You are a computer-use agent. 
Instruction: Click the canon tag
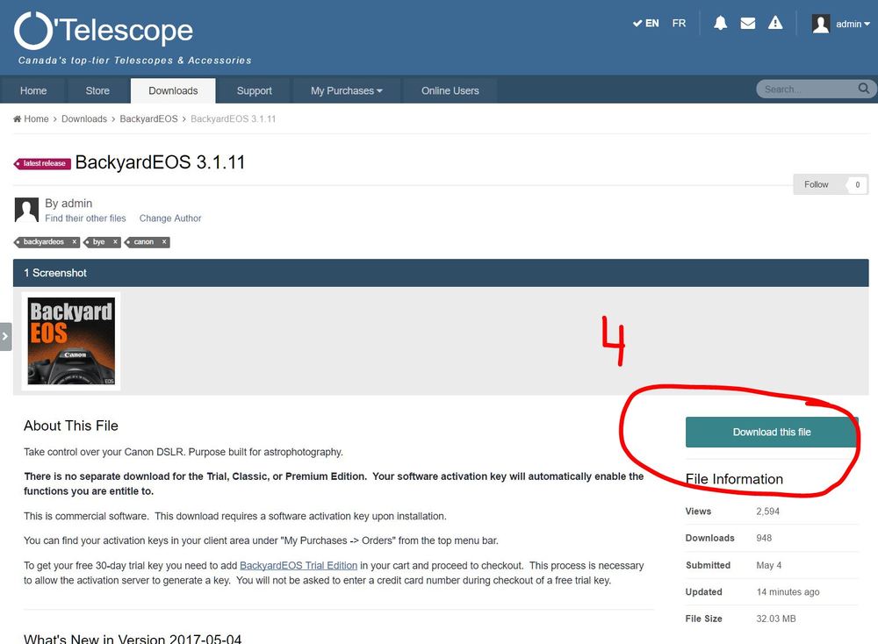(143, 241)
